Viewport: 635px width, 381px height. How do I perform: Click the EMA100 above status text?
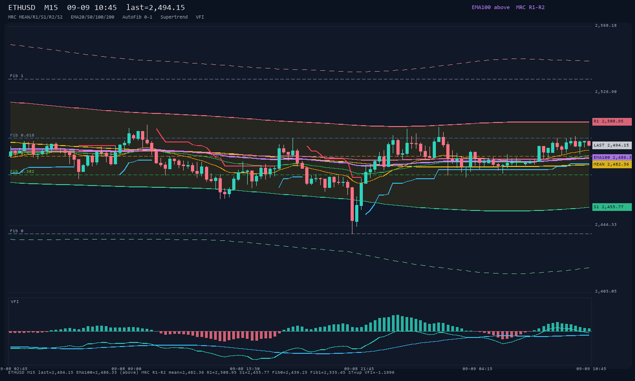[x=491, y=7]
